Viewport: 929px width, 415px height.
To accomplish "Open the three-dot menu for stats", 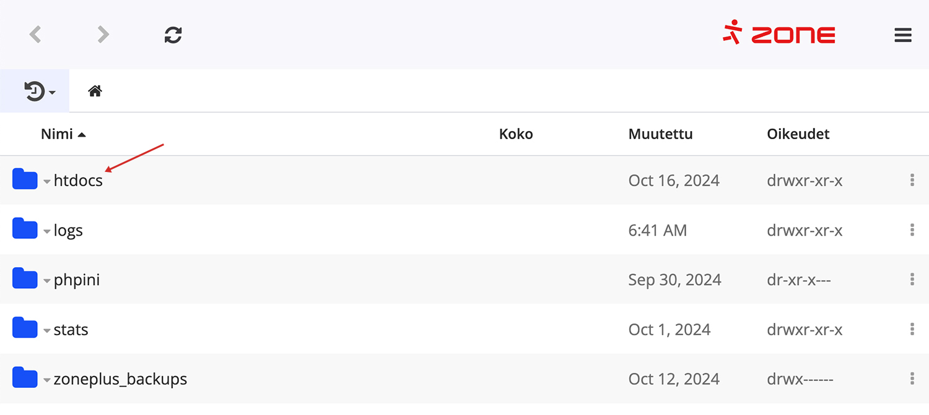I will [912, 329].
